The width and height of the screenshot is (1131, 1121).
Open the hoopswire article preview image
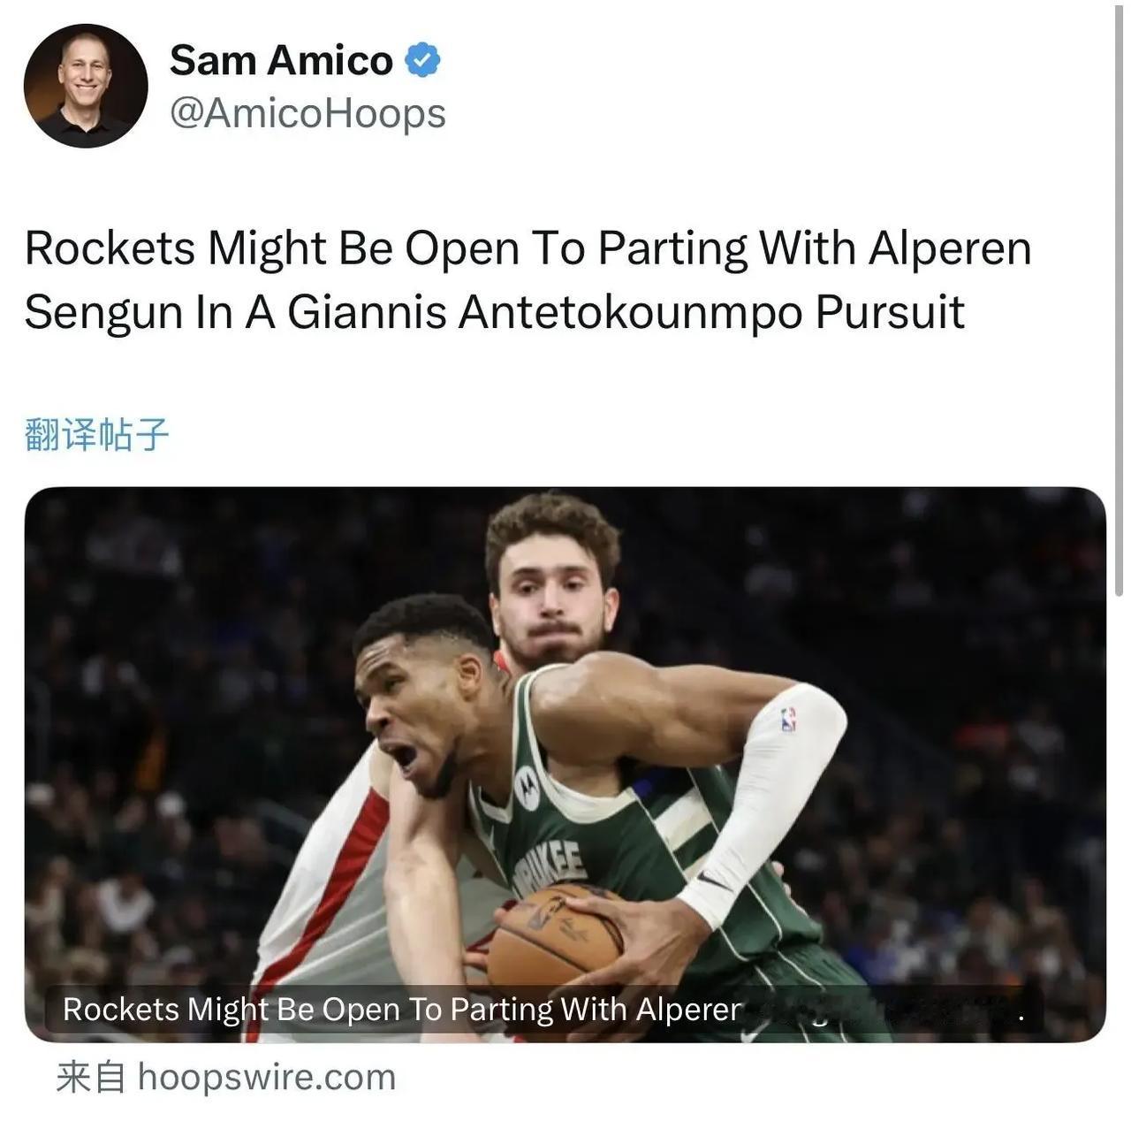565,765
